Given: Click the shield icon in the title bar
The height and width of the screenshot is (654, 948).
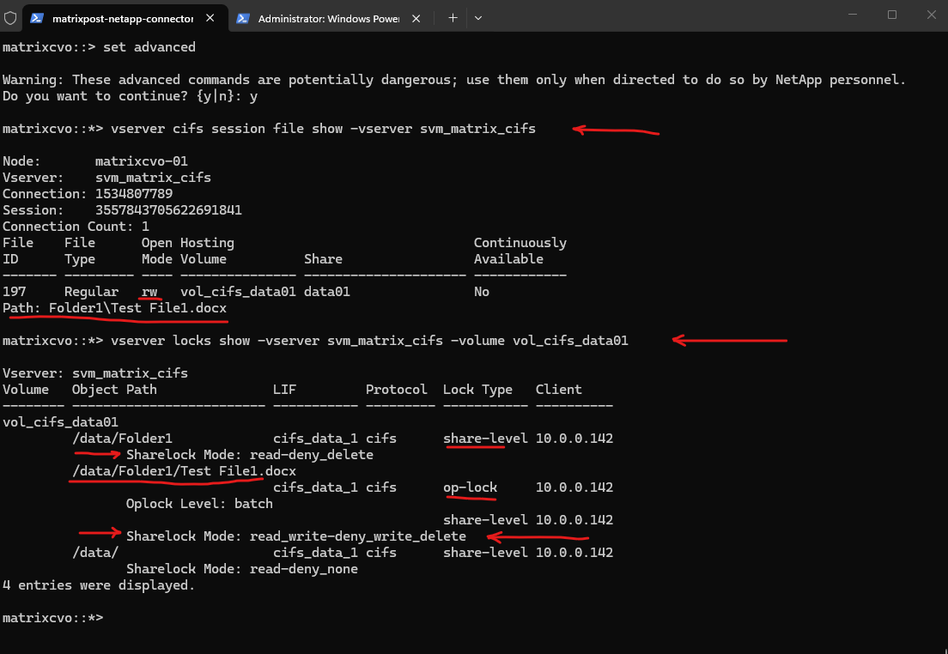Looking at the screenshot, I should 10,18.
